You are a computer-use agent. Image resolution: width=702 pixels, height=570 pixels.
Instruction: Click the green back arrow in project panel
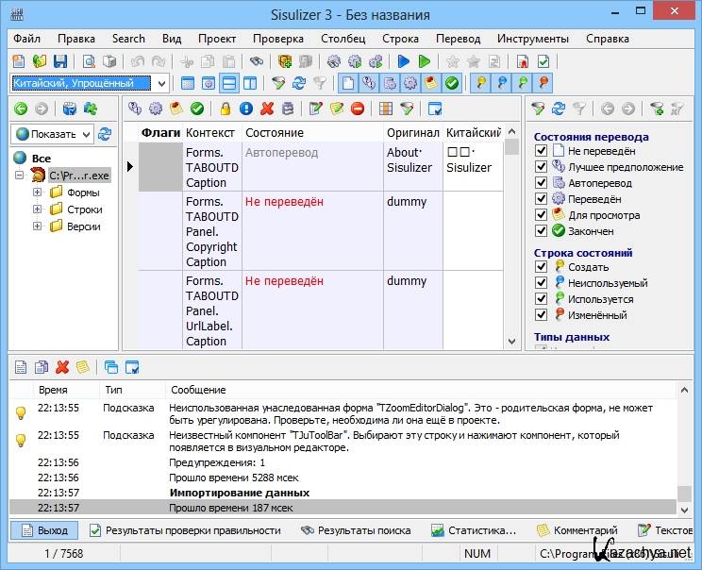pyautogui.click(x=21, y=109)
